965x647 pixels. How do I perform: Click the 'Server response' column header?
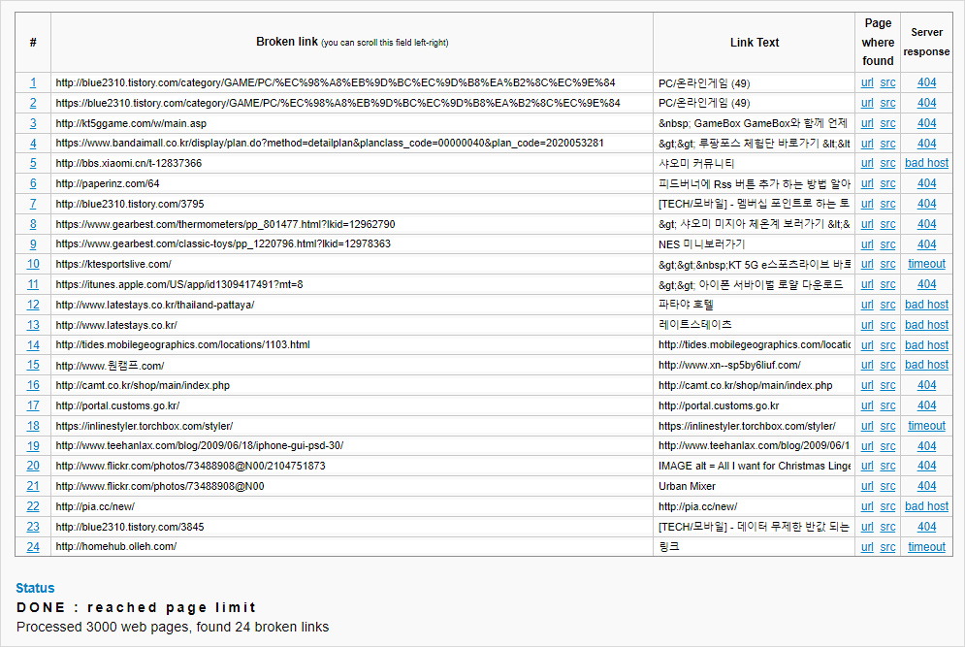pyautogui.click(x=926, y=42)
